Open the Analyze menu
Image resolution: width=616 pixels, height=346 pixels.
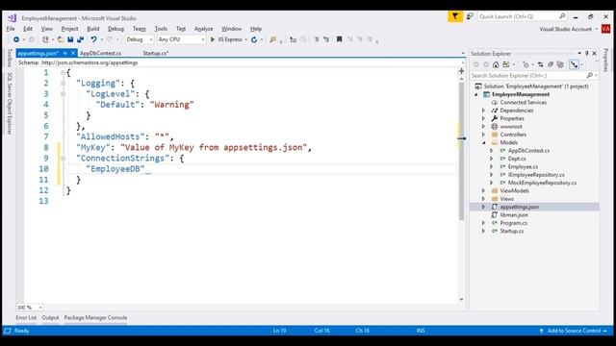pyautogui.click(x=203, y=29)
